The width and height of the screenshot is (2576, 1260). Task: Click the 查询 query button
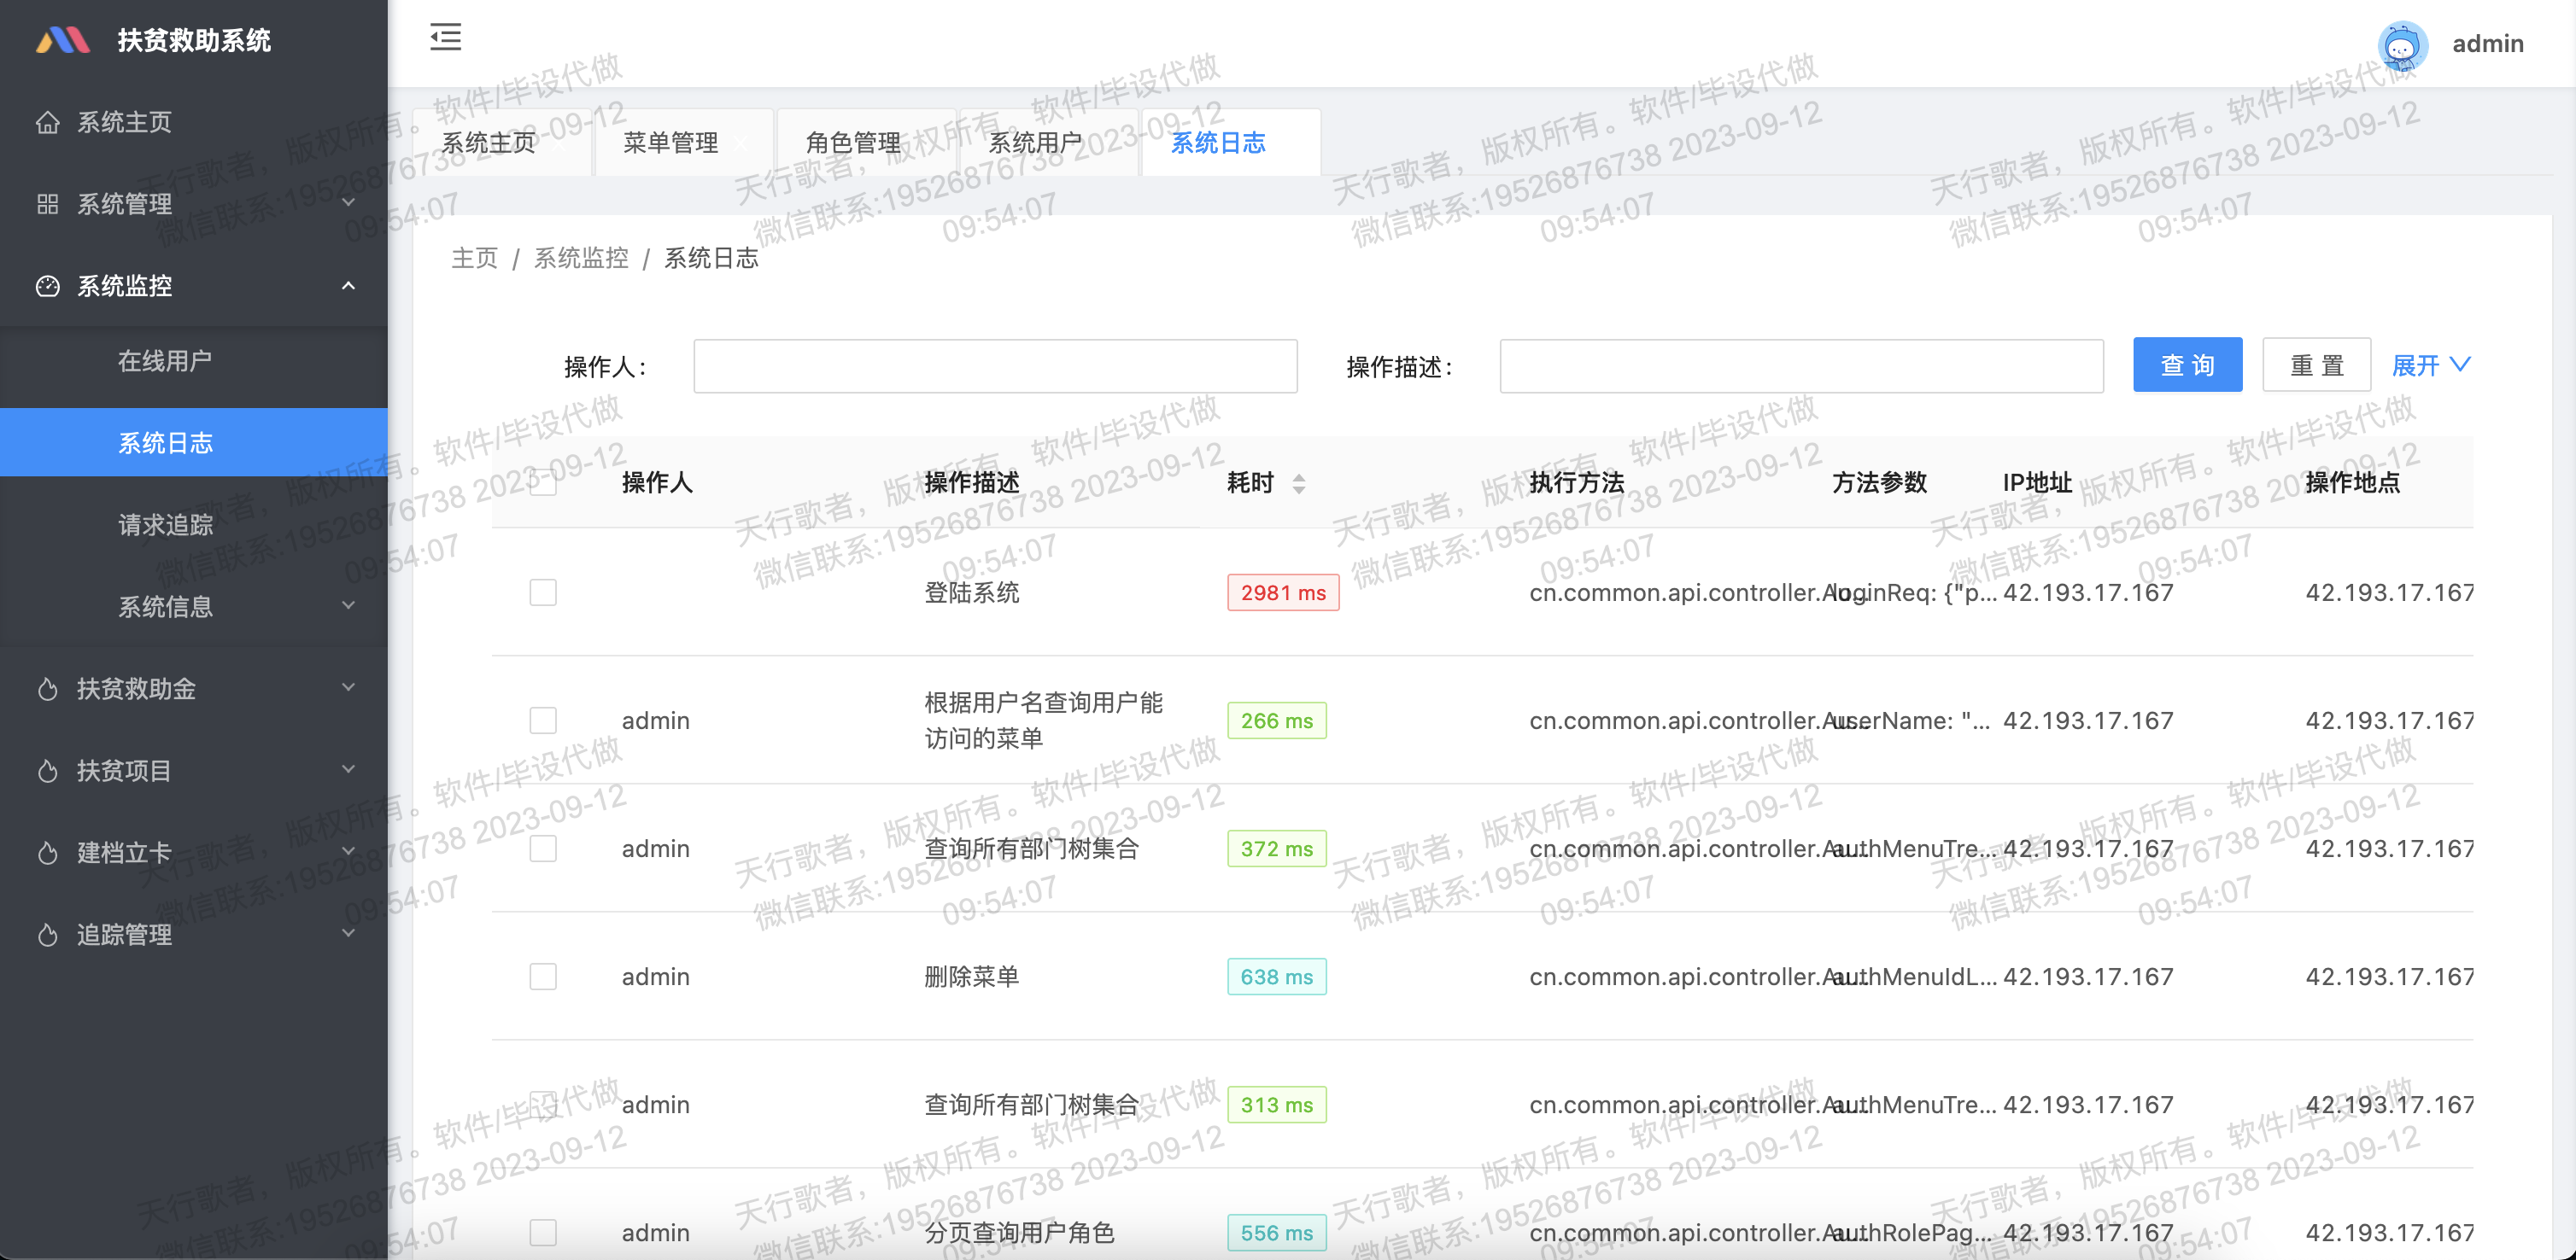[2187, 365]
